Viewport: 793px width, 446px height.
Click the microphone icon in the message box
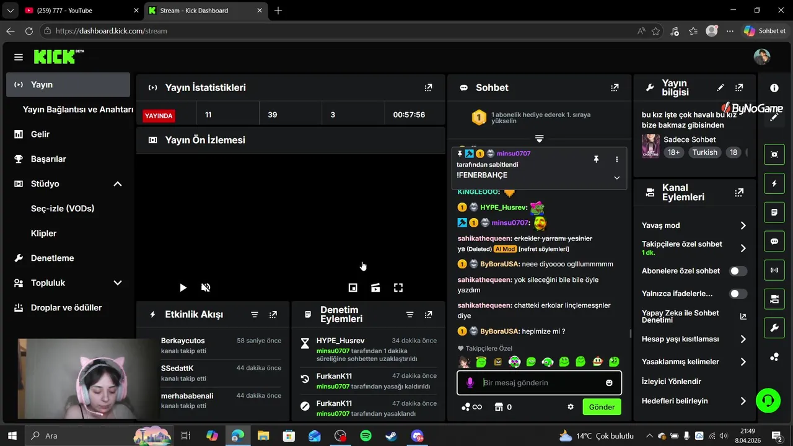click(470, 383)
